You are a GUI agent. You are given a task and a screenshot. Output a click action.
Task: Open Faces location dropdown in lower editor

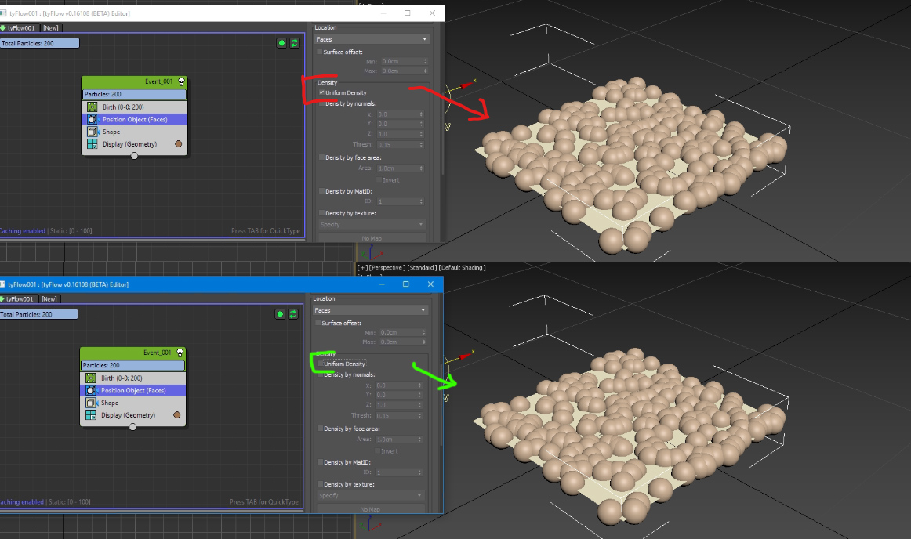tap(370, 310)
